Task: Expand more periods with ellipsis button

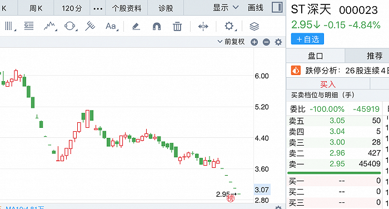Action: [98, 9]
